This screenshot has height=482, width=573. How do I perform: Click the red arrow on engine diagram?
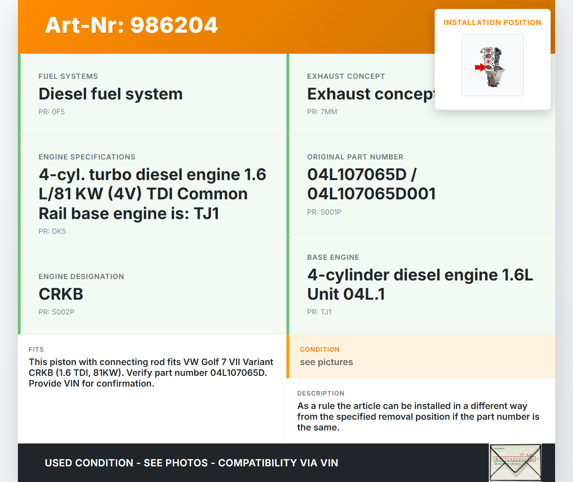pos(479,68)
